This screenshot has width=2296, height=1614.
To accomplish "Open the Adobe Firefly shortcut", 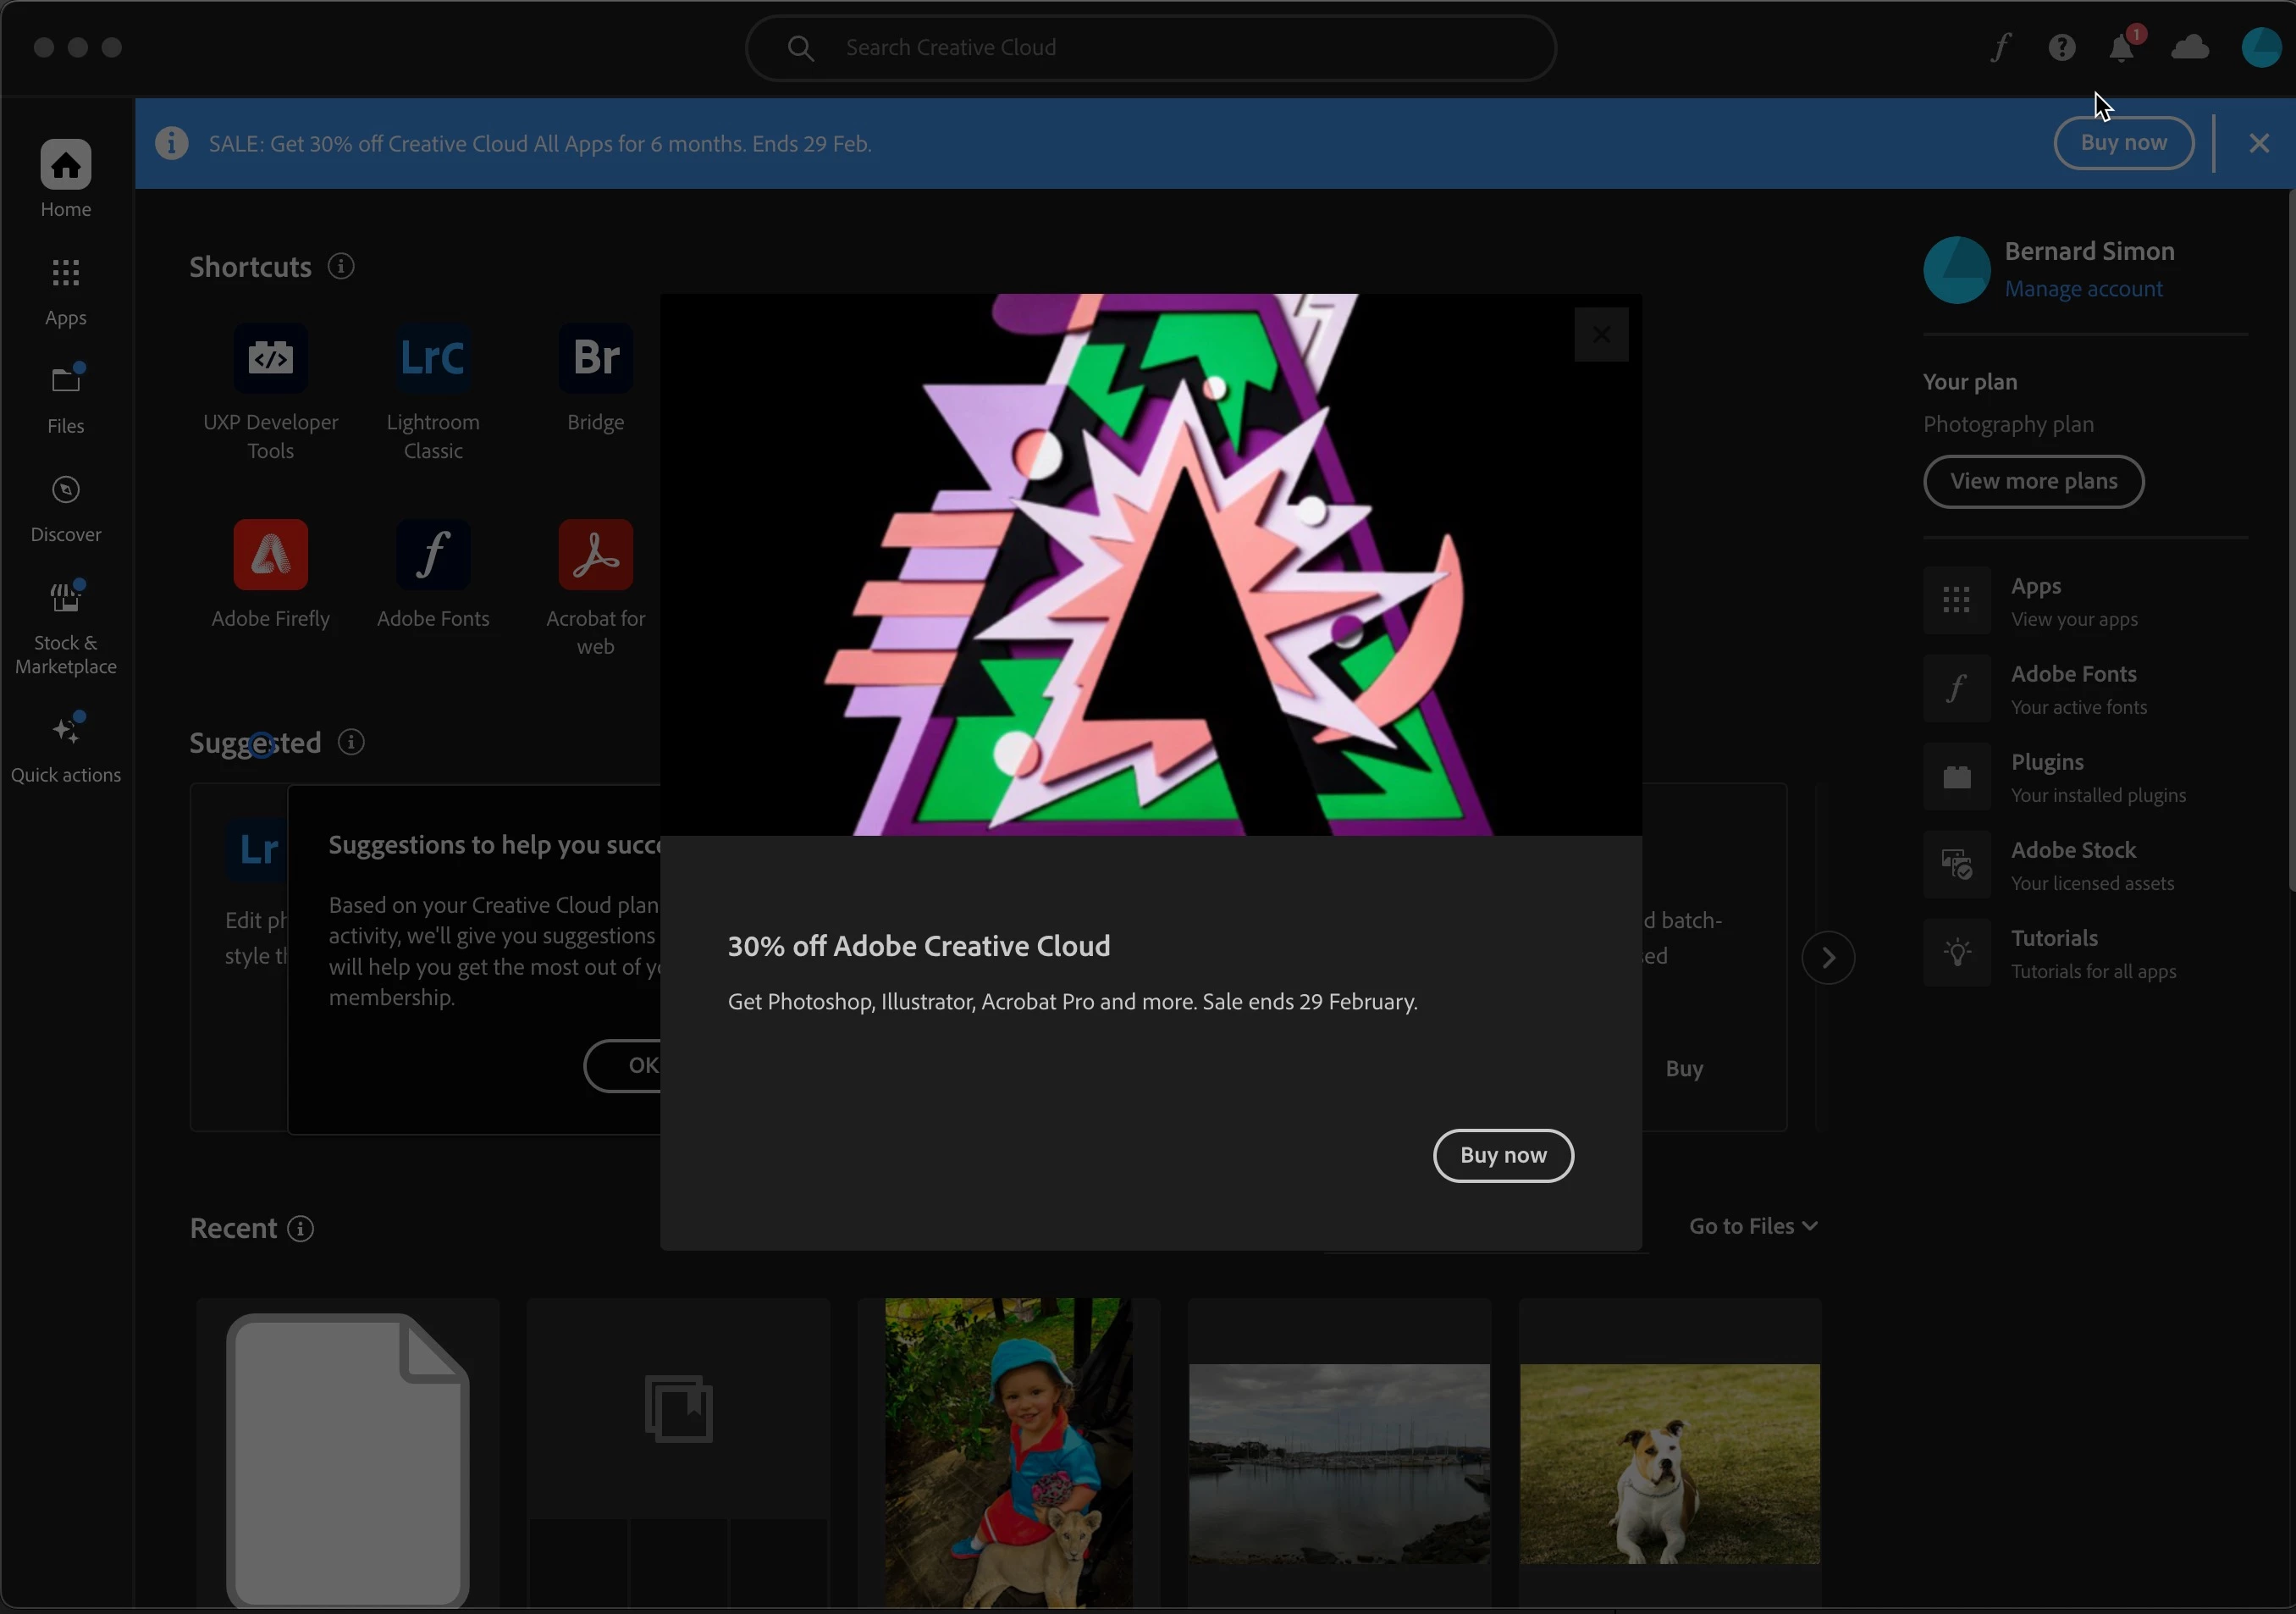I will pos(270,555).
